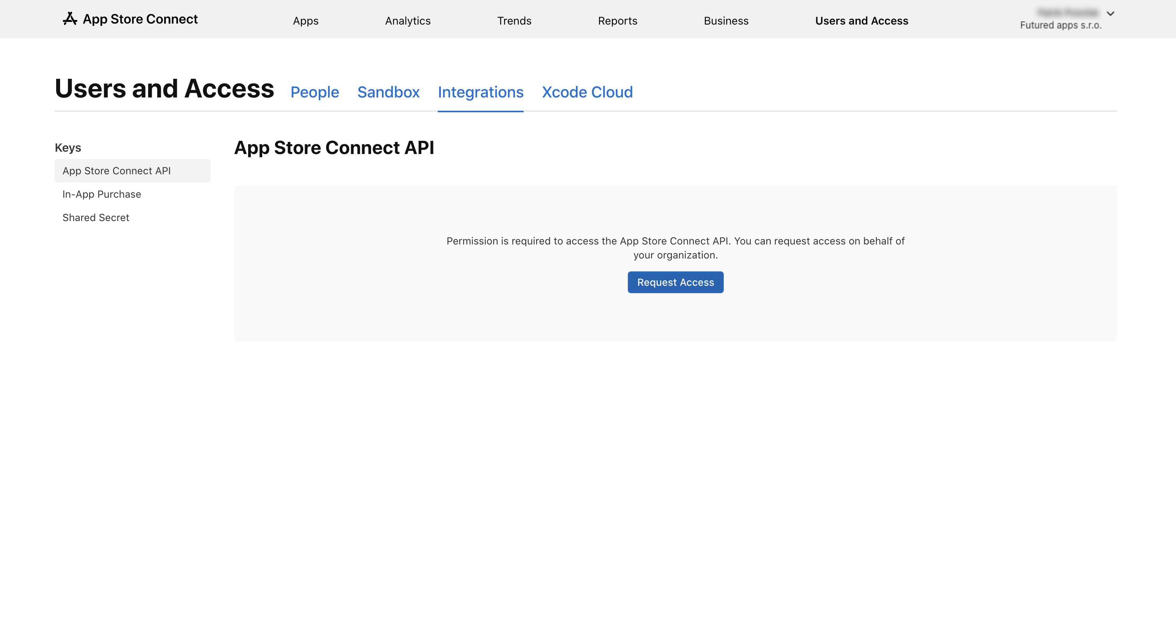Select Users and Access in navigation
1176x641 pixels.
[862, 21]
